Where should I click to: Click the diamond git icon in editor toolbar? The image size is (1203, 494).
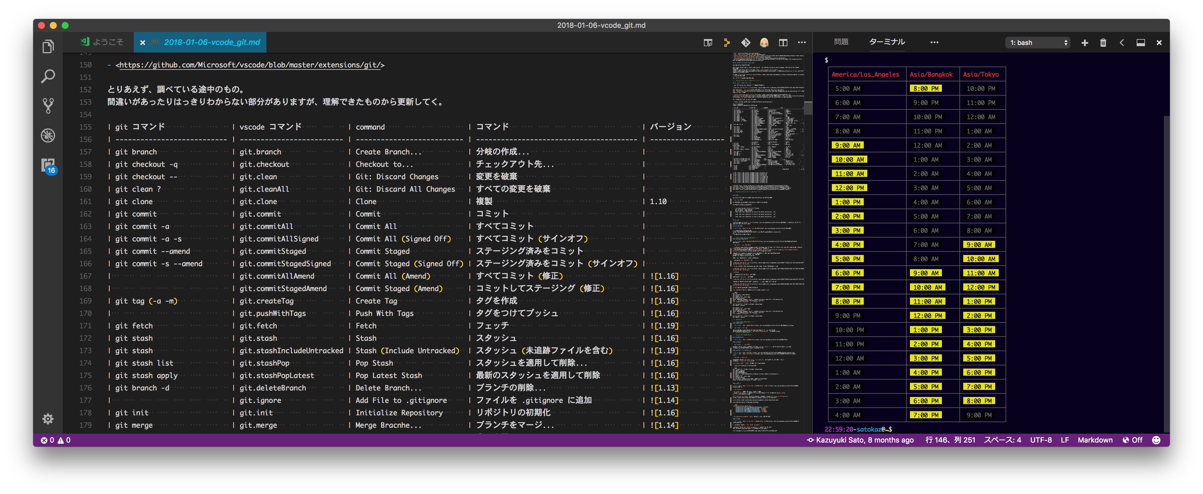pos(746,43)
